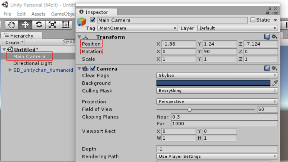Open Camera component help icon
Screen dimensions: 288x162
point(267,68)
